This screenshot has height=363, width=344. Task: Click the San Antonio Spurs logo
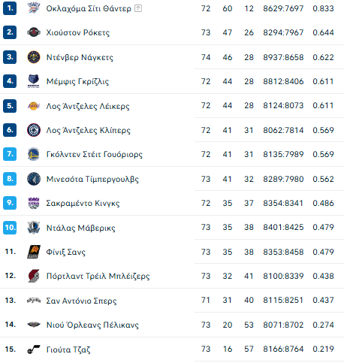[34, 300]
